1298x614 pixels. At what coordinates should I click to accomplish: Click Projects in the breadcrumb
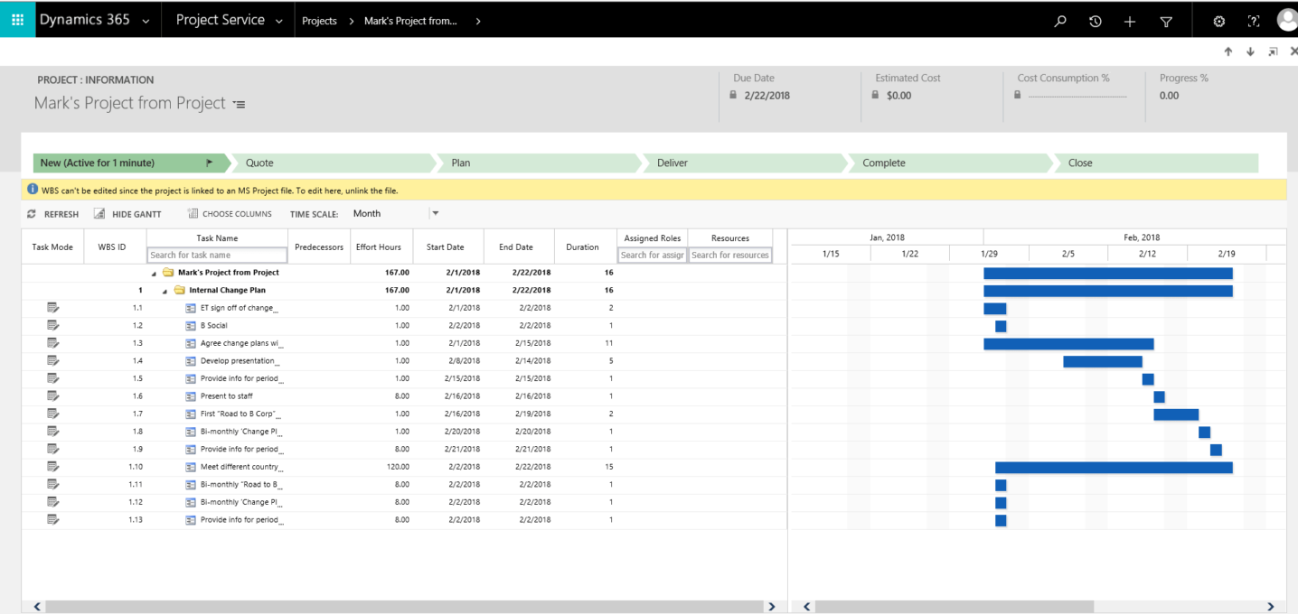[319, 21]
